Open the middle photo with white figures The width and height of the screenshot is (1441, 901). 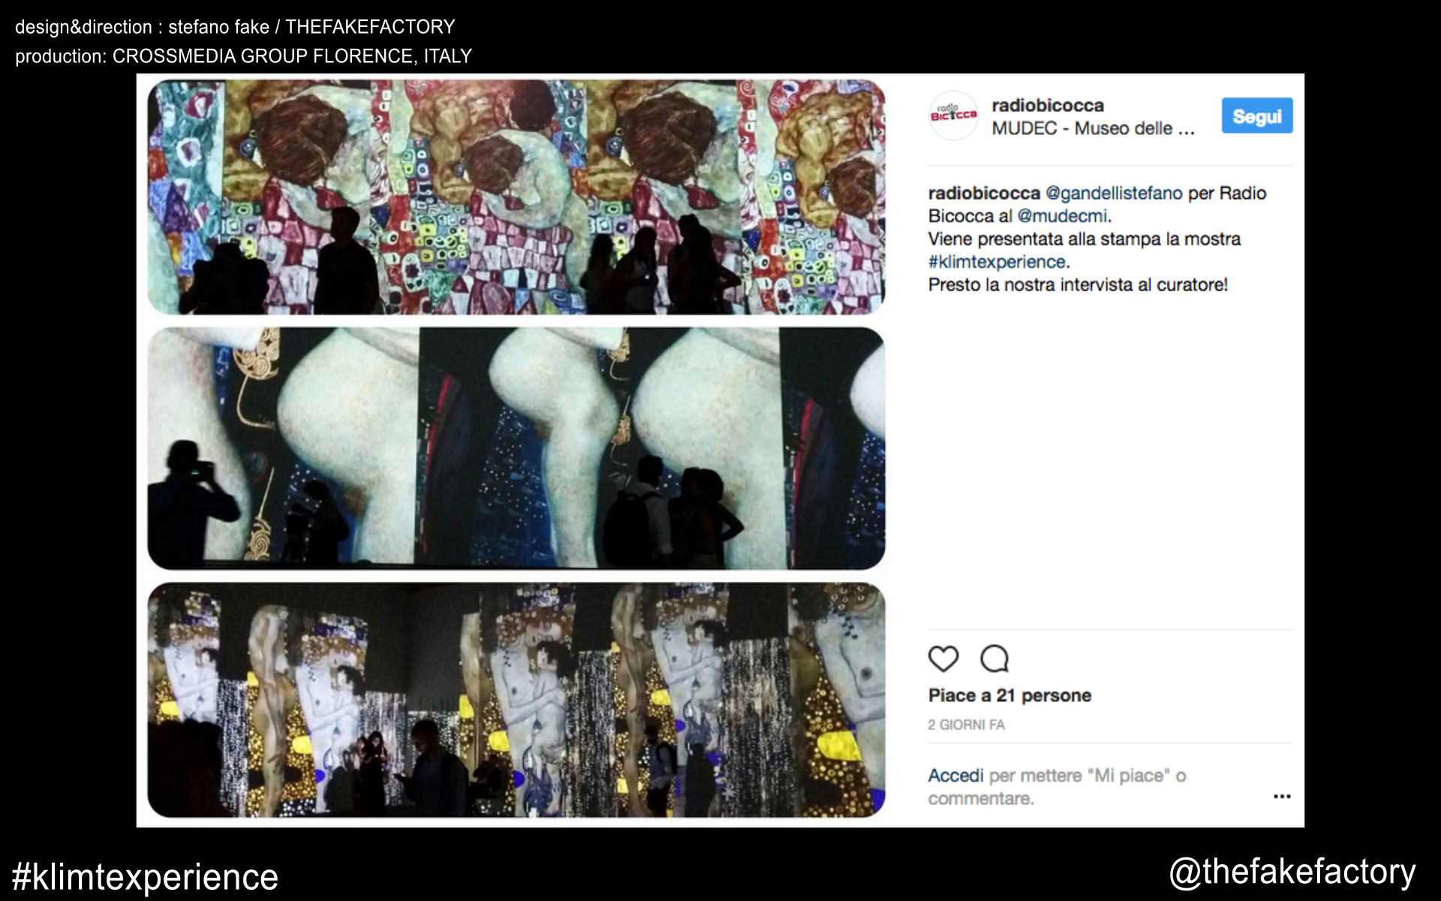[516, 448]
